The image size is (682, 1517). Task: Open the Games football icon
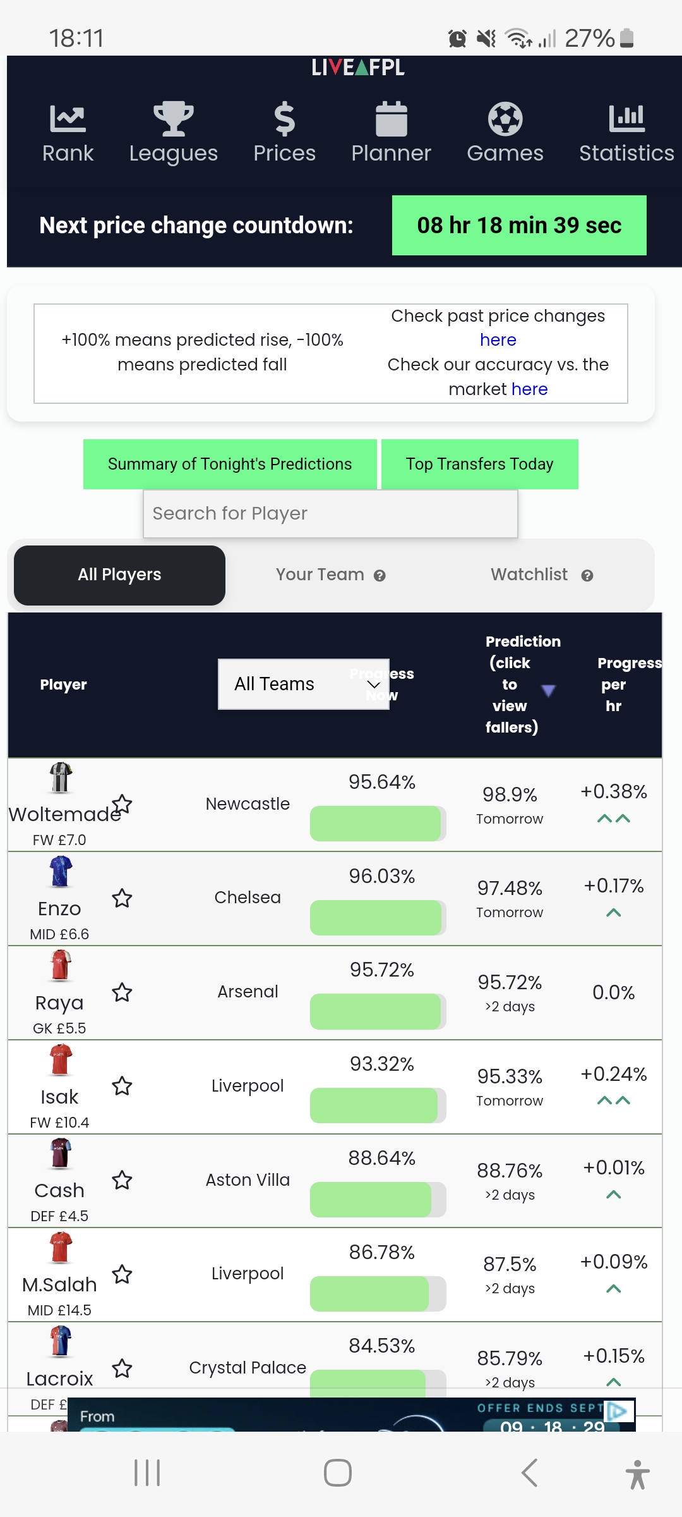coord(505,119)
